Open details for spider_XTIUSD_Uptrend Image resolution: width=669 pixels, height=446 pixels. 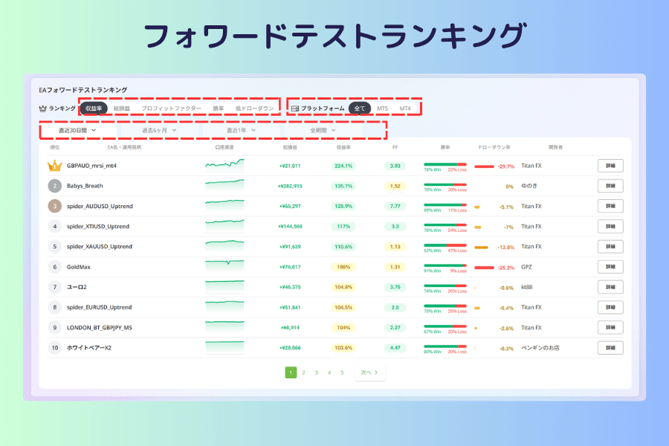pyautogui.click(x=610, y=226)
